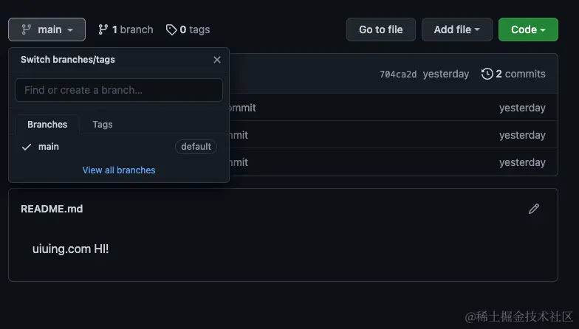The height and width of the screenshot is (329, 579).
Task: Select the main branch in list
Action: click(x=119, y=147)
